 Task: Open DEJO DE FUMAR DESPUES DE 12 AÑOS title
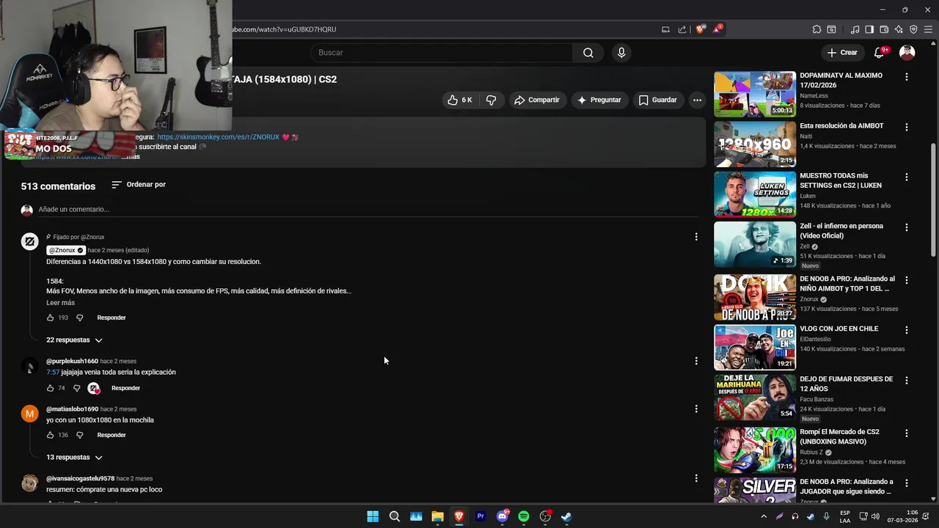tap(846, 384)
